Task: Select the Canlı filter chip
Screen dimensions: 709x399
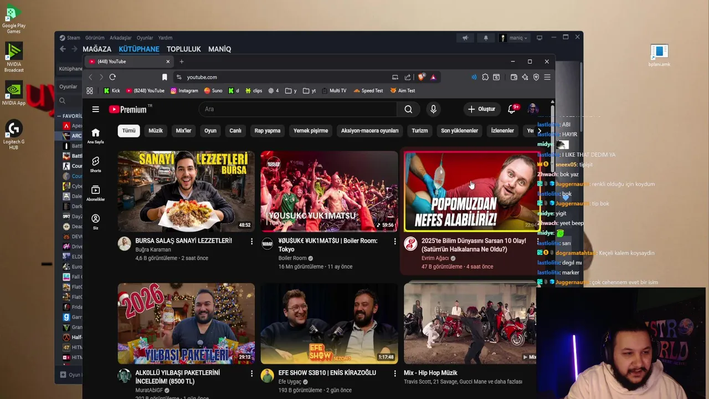Action: tap(235, 131)
